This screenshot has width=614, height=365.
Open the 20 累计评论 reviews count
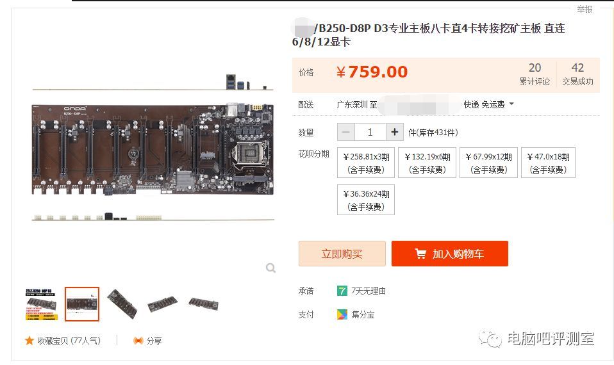click(x=535, y=74)
